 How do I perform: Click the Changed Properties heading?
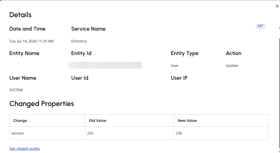coord(42,104)
